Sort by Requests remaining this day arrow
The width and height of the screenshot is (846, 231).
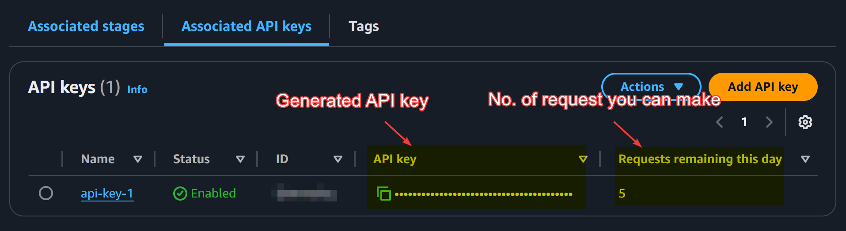pyautogui.click(x=805, y=159)
